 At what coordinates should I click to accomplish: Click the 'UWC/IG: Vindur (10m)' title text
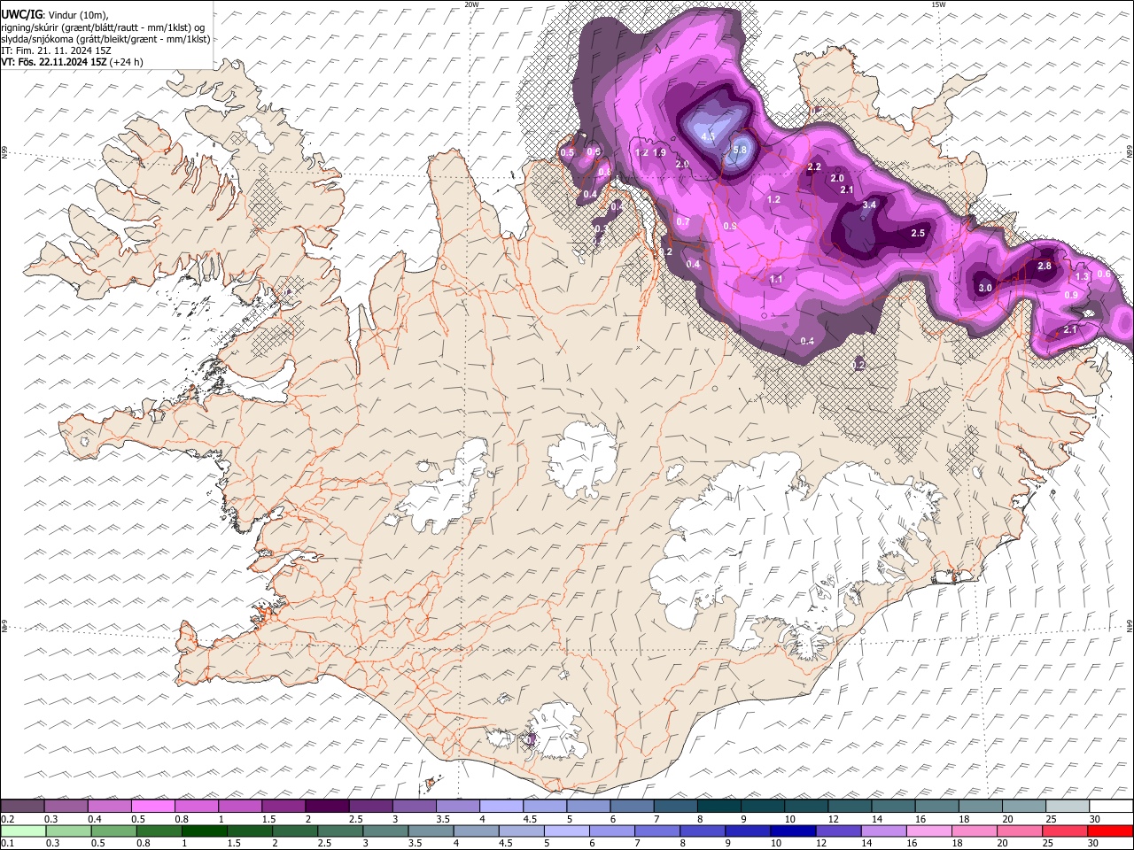[55, 15]
